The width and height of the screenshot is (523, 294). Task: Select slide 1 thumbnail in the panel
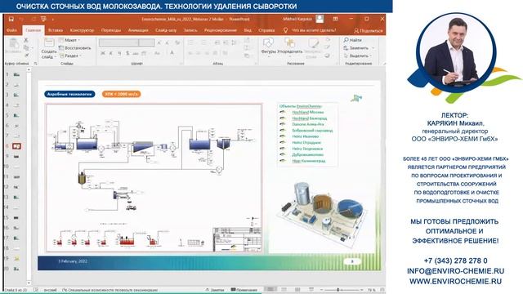[x=16, y=74]
